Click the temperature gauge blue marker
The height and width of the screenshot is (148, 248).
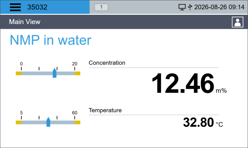tap(48, 122)
